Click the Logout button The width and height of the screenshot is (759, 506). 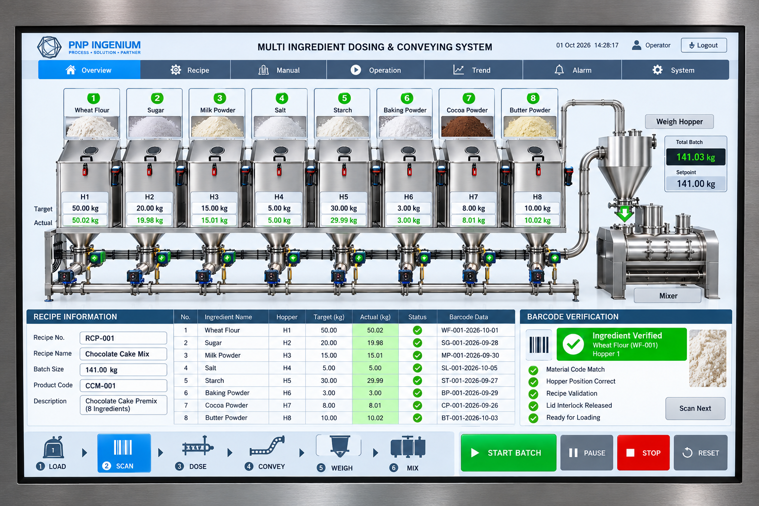click(704, 45)
